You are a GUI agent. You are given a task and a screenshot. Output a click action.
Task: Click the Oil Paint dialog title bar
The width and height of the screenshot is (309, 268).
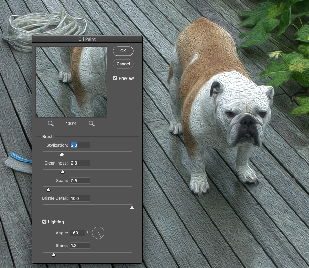[x=87, y=39]
